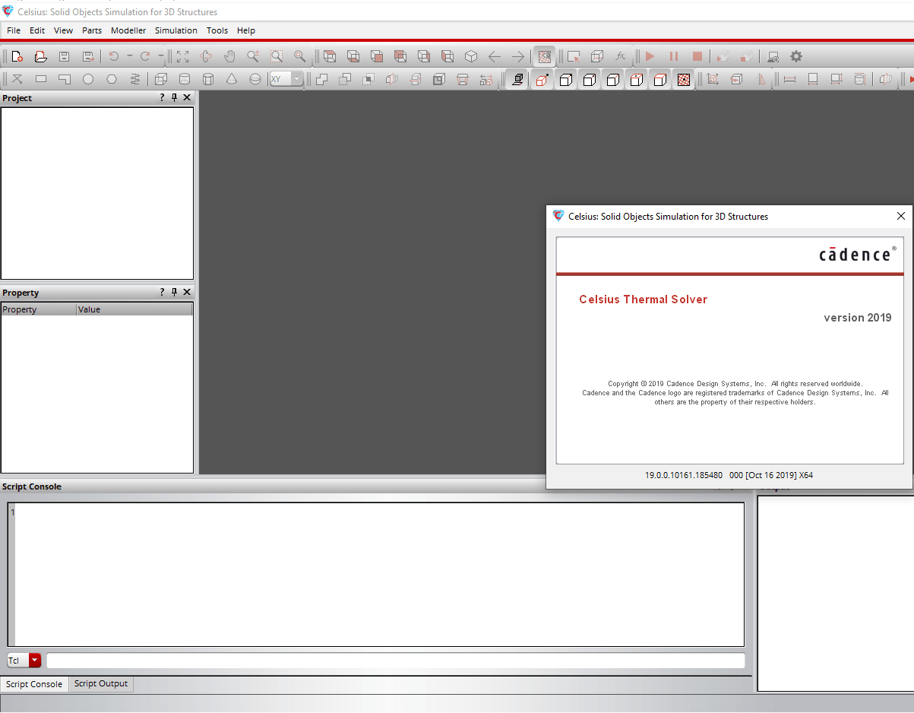This screenshot has height=713, width=914.
Task: Open help for the Property panel
Action: point(162,293)
